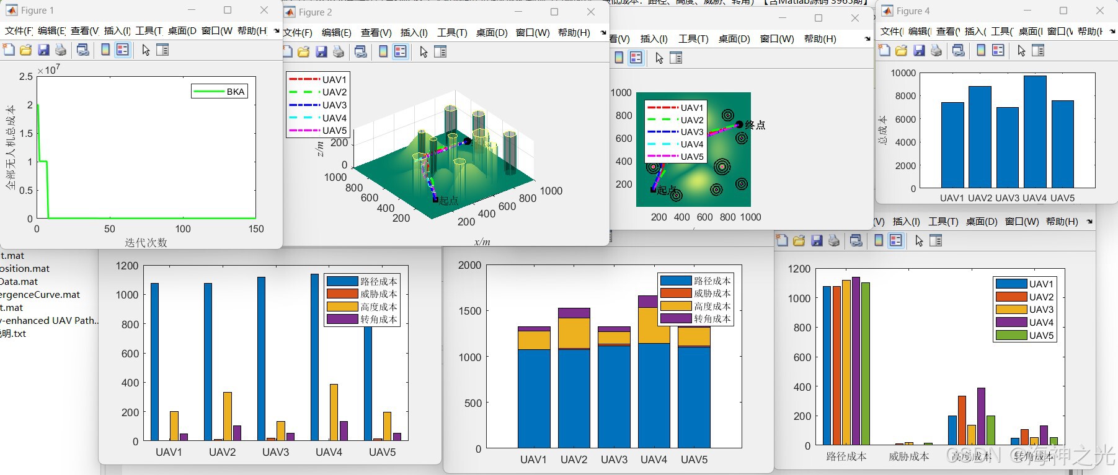
Task: Toggle insert legend in the 2D path map window
Action: coord(636,58)
